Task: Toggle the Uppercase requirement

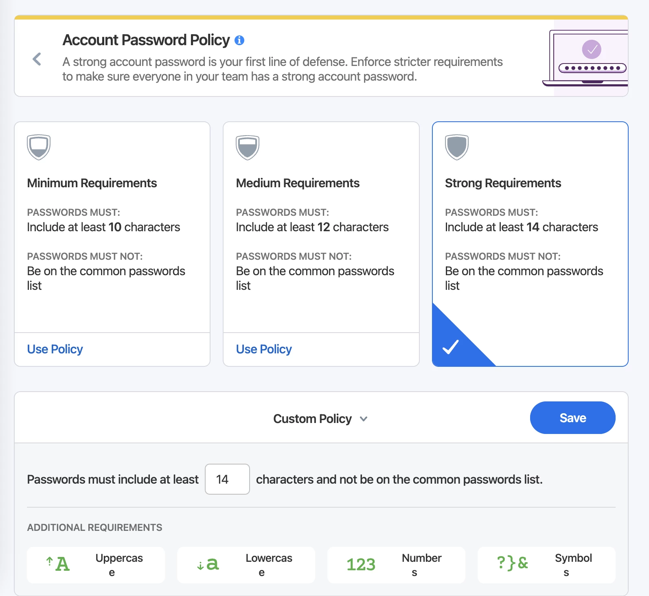Action: click(x=96, y=565)
